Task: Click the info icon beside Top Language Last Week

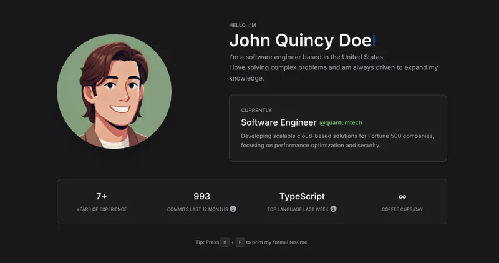Action: pos(334,209)
